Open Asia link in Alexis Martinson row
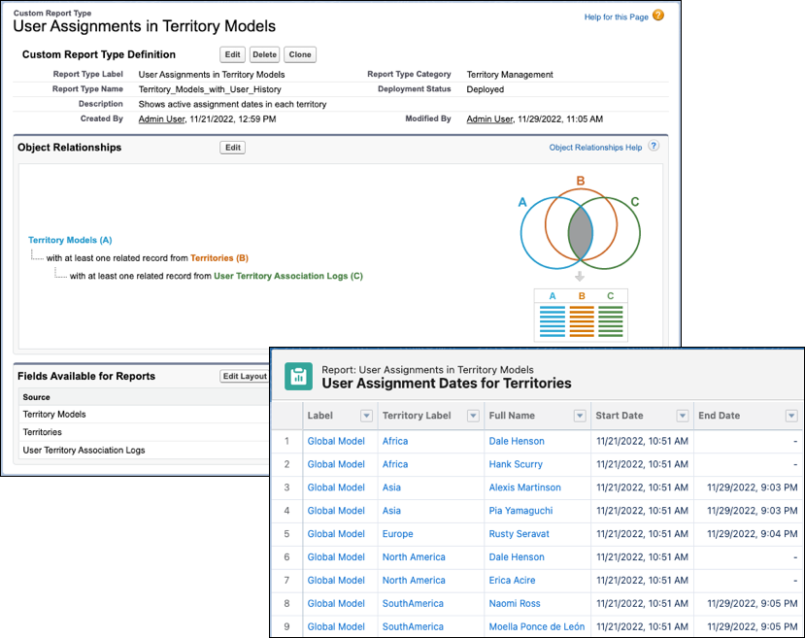 [391, 487]
